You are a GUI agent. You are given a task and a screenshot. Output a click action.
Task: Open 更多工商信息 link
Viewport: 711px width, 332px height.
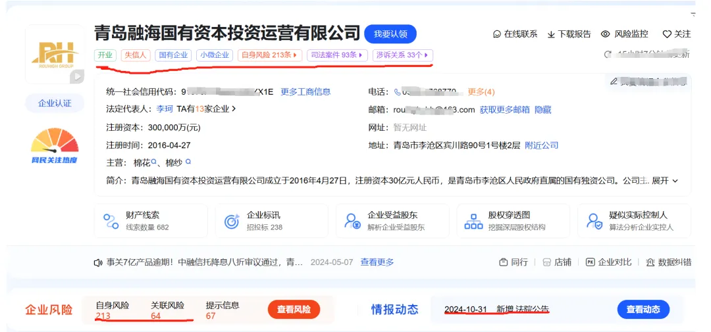(305, 92)
